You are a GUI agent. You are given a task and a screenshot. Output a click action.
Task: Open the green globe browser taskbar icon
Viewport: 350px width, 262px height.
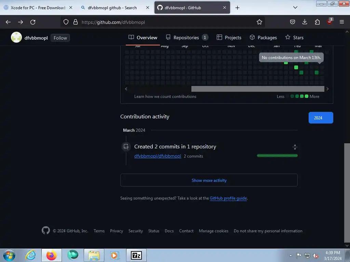tap(73, 255)
